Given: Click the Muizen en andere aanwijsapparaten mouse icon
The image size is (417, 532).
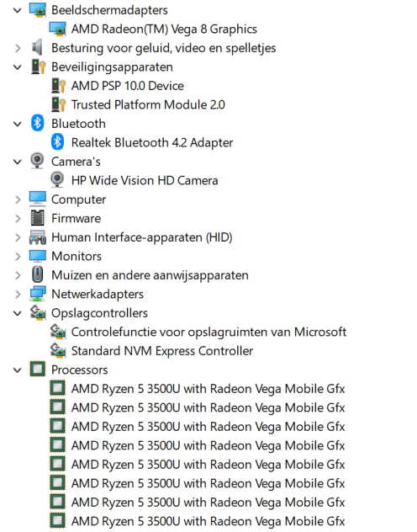Looking at the screenshot, I should click(37, 274).
